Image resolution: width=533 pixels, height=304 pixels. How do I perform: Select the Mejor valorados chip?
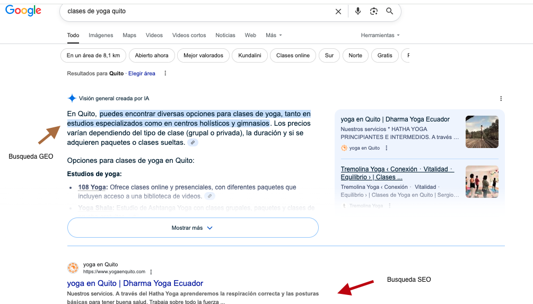pos(203,55)
